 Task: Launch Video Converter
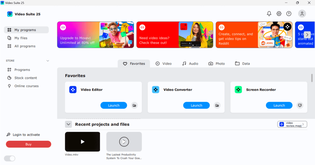(x=196, y=105)
